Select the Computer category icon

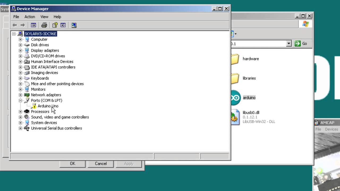pyautogui.click(x=27, y=39)
